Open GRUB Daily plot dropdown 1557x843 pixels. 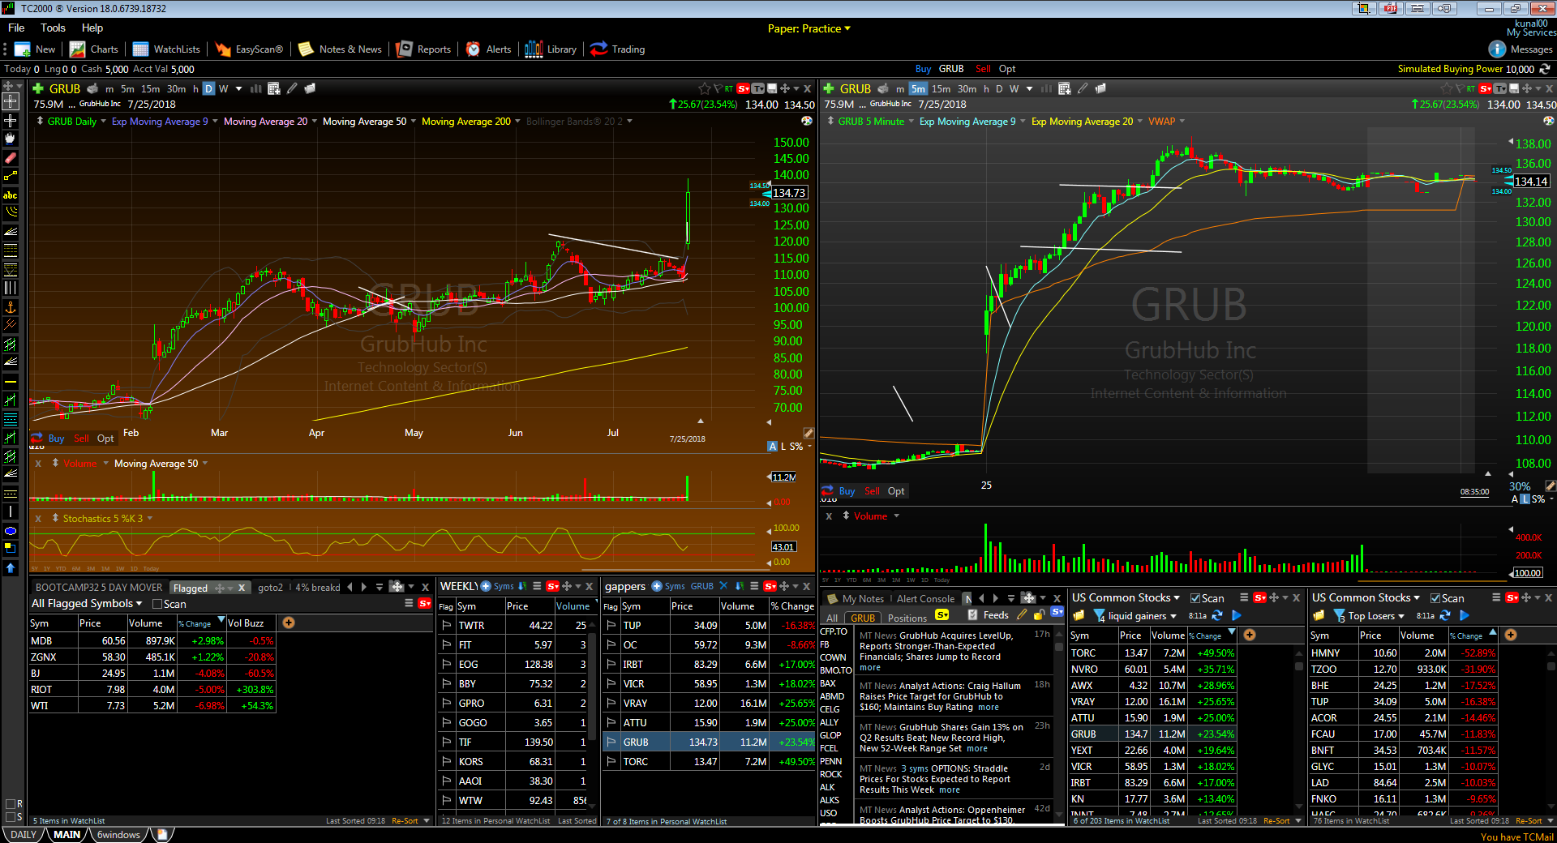point(103,122)
